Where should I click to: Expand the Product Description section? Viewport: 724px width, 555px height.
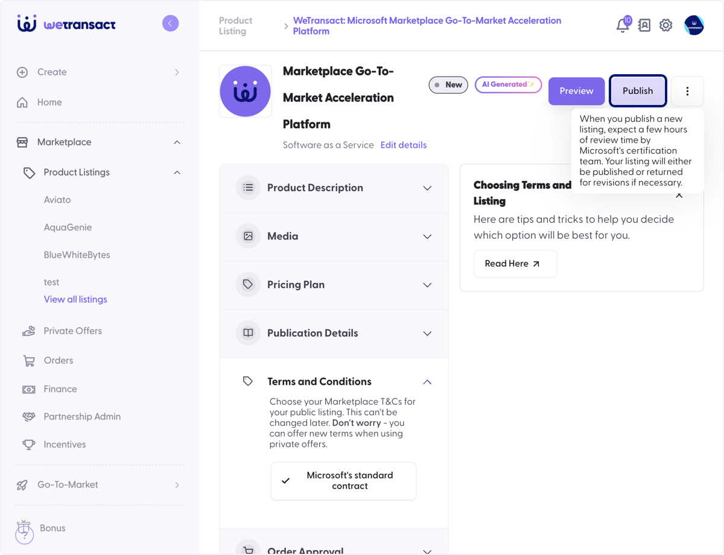(x=334, y=188)
